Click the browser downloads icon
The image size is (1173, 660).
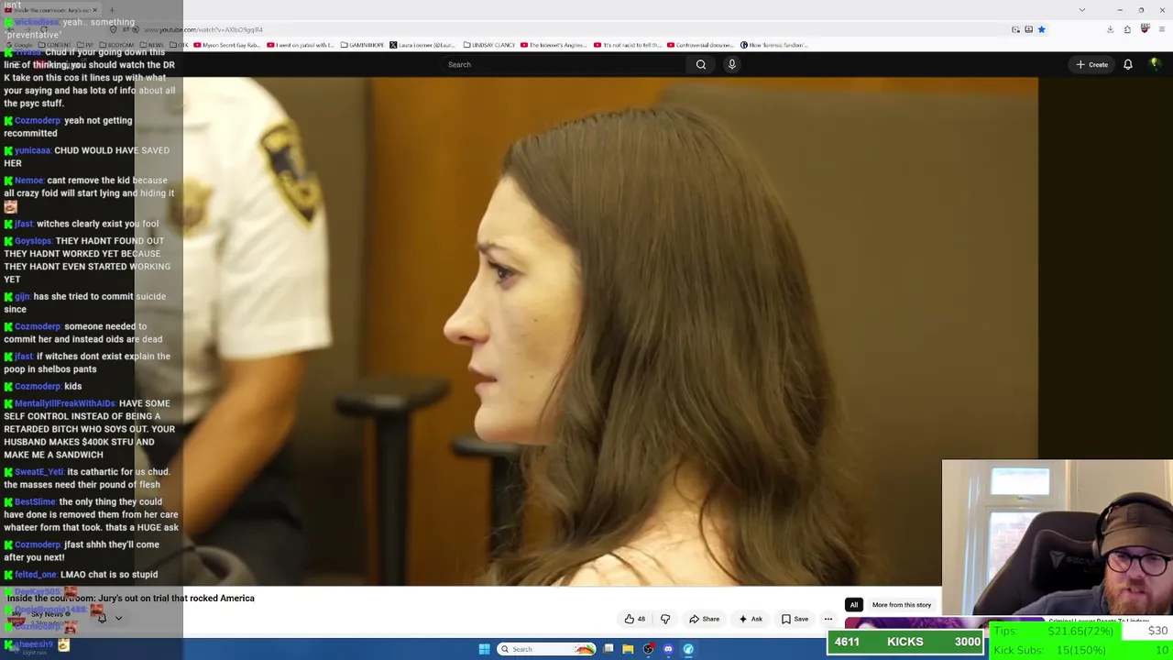click(x=1110, y=29)
